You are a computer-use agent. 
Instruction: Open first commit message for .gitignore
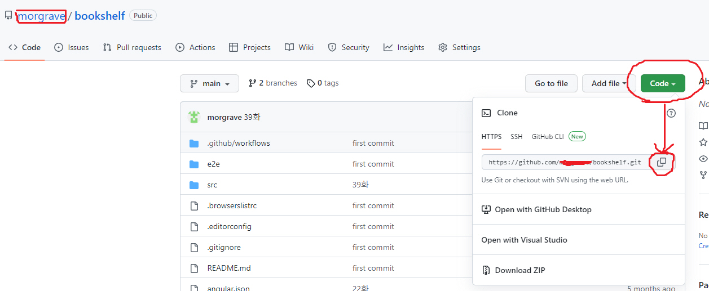[x=373, y=247]
